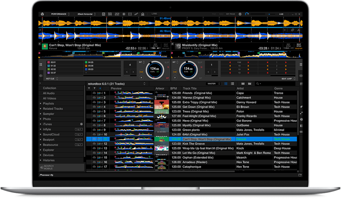The width and height of the screenshot is (341, 203).
Task: Open the FX panel icon in toolbar
Action: (104, 14)
